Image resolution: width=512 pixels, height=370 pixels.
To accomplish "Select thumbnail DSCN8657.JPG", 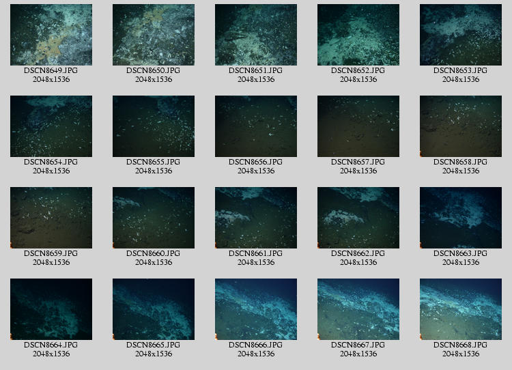I will pos(358,126).
